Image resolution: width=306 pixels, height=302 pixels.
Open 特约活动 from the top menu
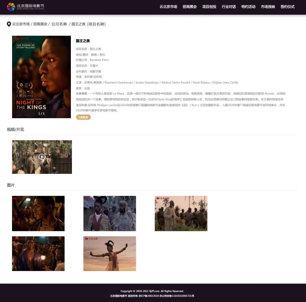[x=248, y=7]
